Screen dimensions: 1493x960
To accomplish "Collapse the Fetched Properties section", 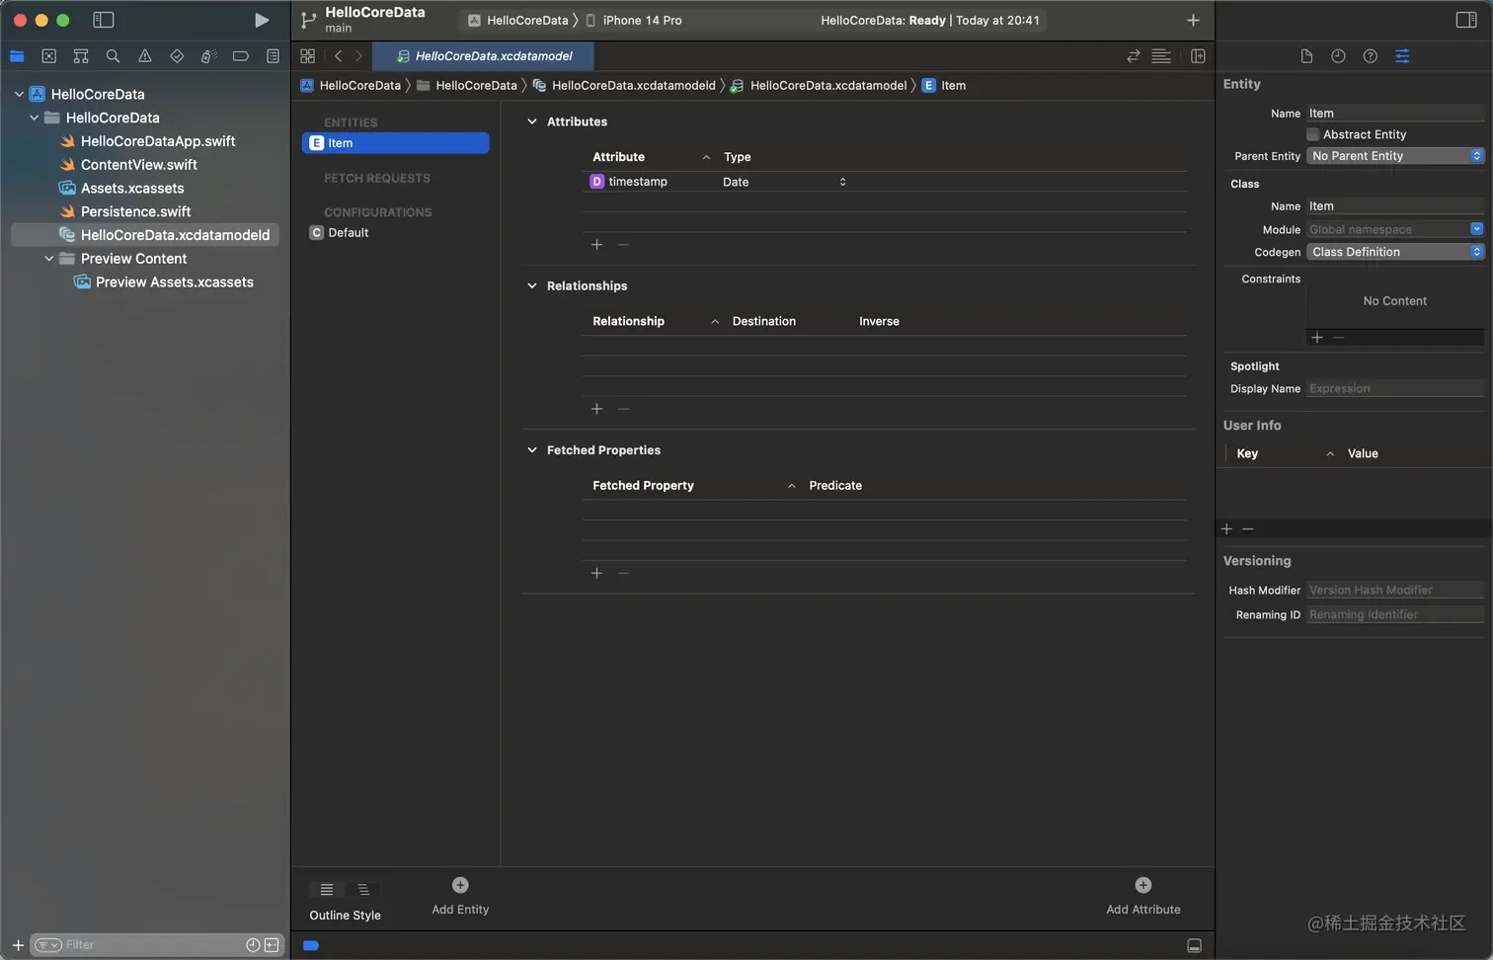I will click(x=532, y=449).
